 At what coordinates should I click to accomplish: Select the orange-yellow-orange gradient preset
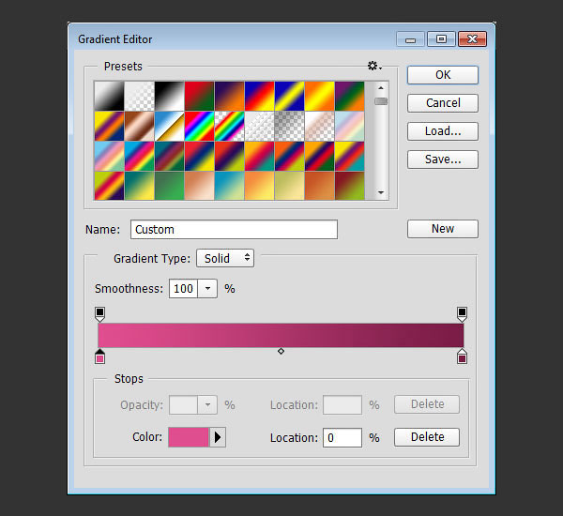point(320,96)
